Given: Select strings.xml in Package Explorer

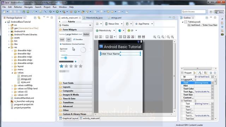Looking at the screenshot, I should (x=26, y=79).
